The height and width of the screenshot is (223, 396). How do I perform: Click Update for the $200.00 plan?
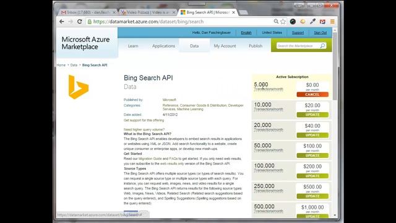coord(312,176)
